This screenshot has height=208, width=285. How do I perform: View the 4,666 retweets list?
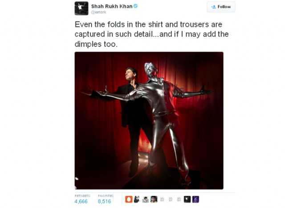pyautogui.click(x=81, y=201)
